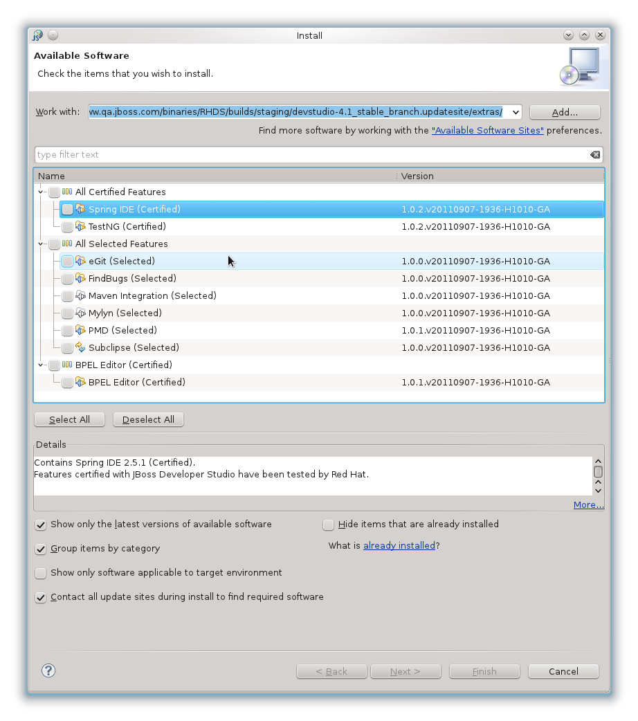
Task: Open the More... details link
Action: tap(588, 505)
